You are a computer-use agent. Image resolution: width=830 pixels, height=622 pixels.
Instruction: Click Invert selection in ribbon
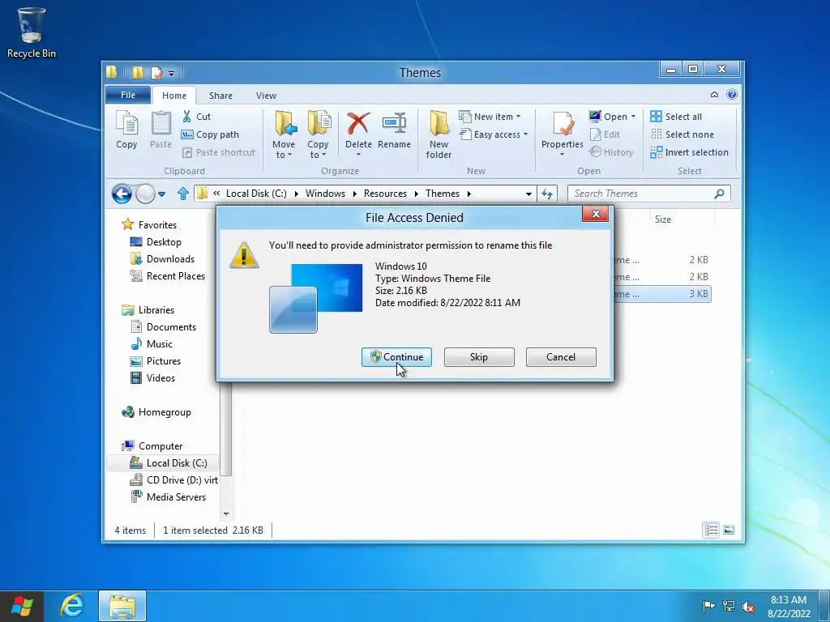(x=689, y=152)
